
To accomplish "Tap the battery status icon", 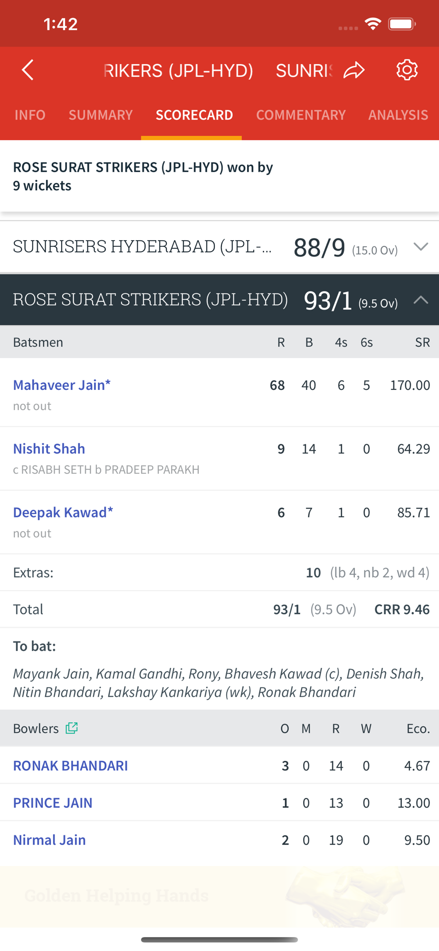I will pos(402,24).
